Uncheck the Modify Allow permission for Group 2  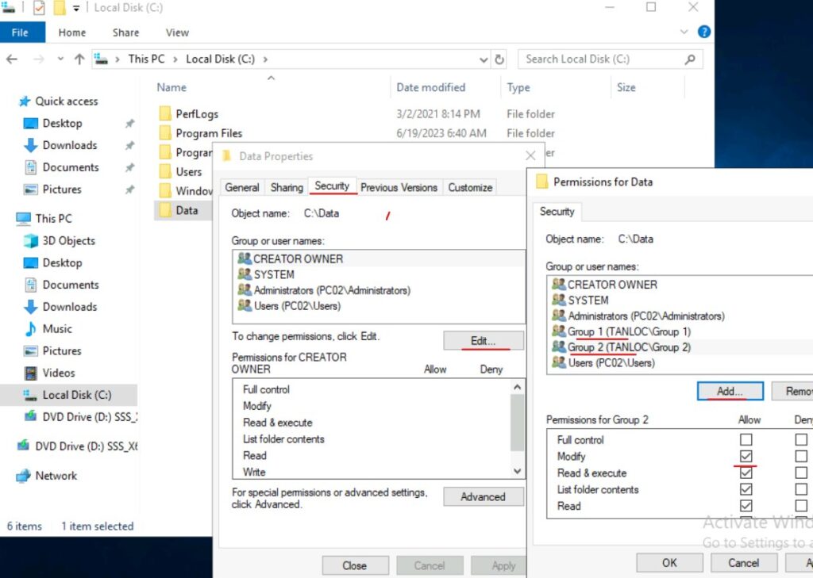[x=746, y=456]
